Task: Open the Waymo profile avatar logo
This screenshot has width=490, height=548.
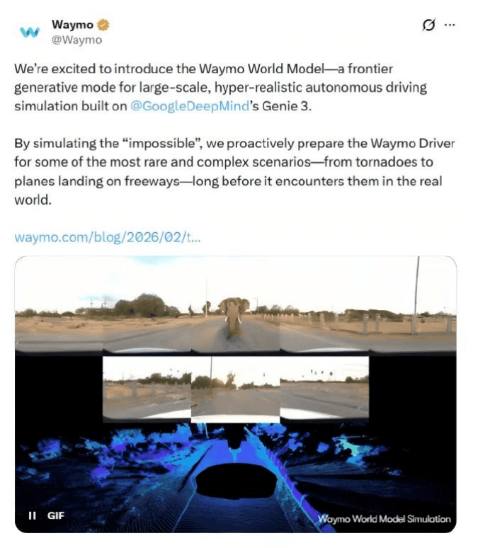Action: click(29, 32)
